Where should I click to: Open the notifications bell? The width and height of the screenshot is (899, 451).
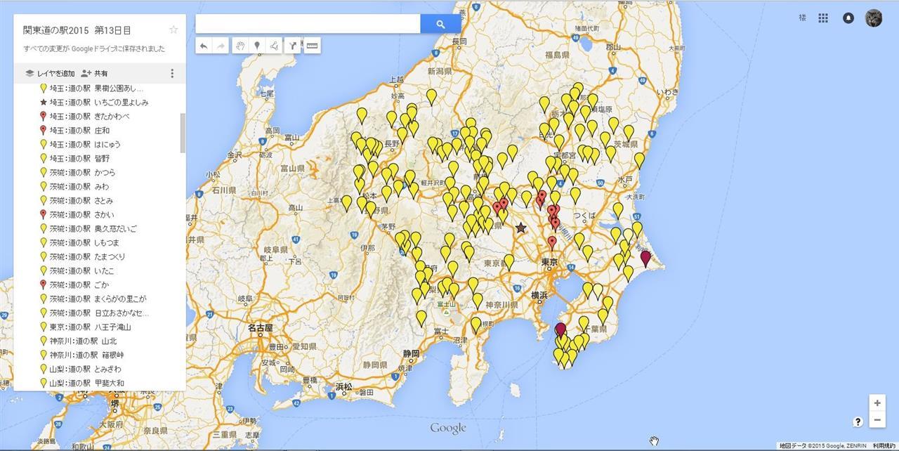pos(848,18)
